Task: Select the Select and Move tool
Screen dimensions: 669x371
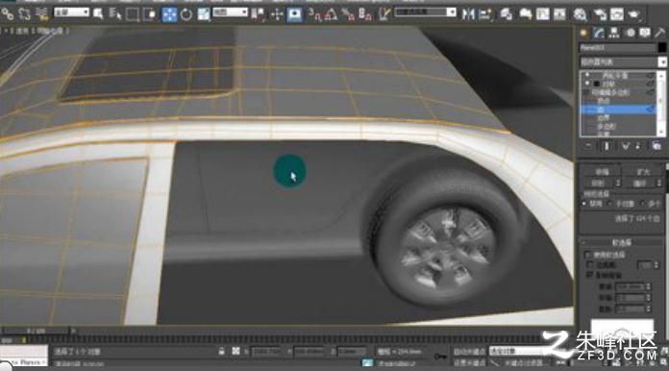Action: [169, 14]
